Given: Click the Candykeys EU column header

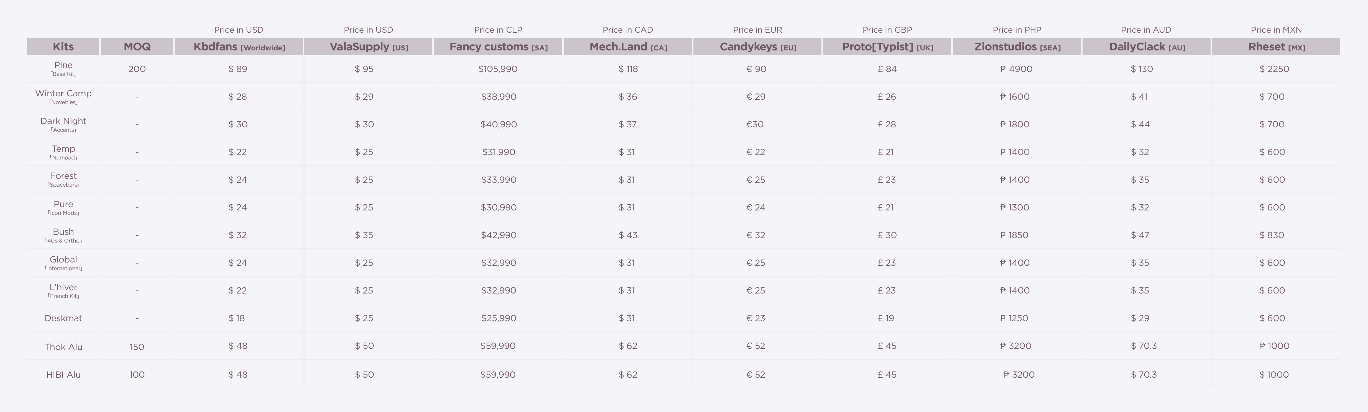Looking at the screenshot, I should coord(758,47).
